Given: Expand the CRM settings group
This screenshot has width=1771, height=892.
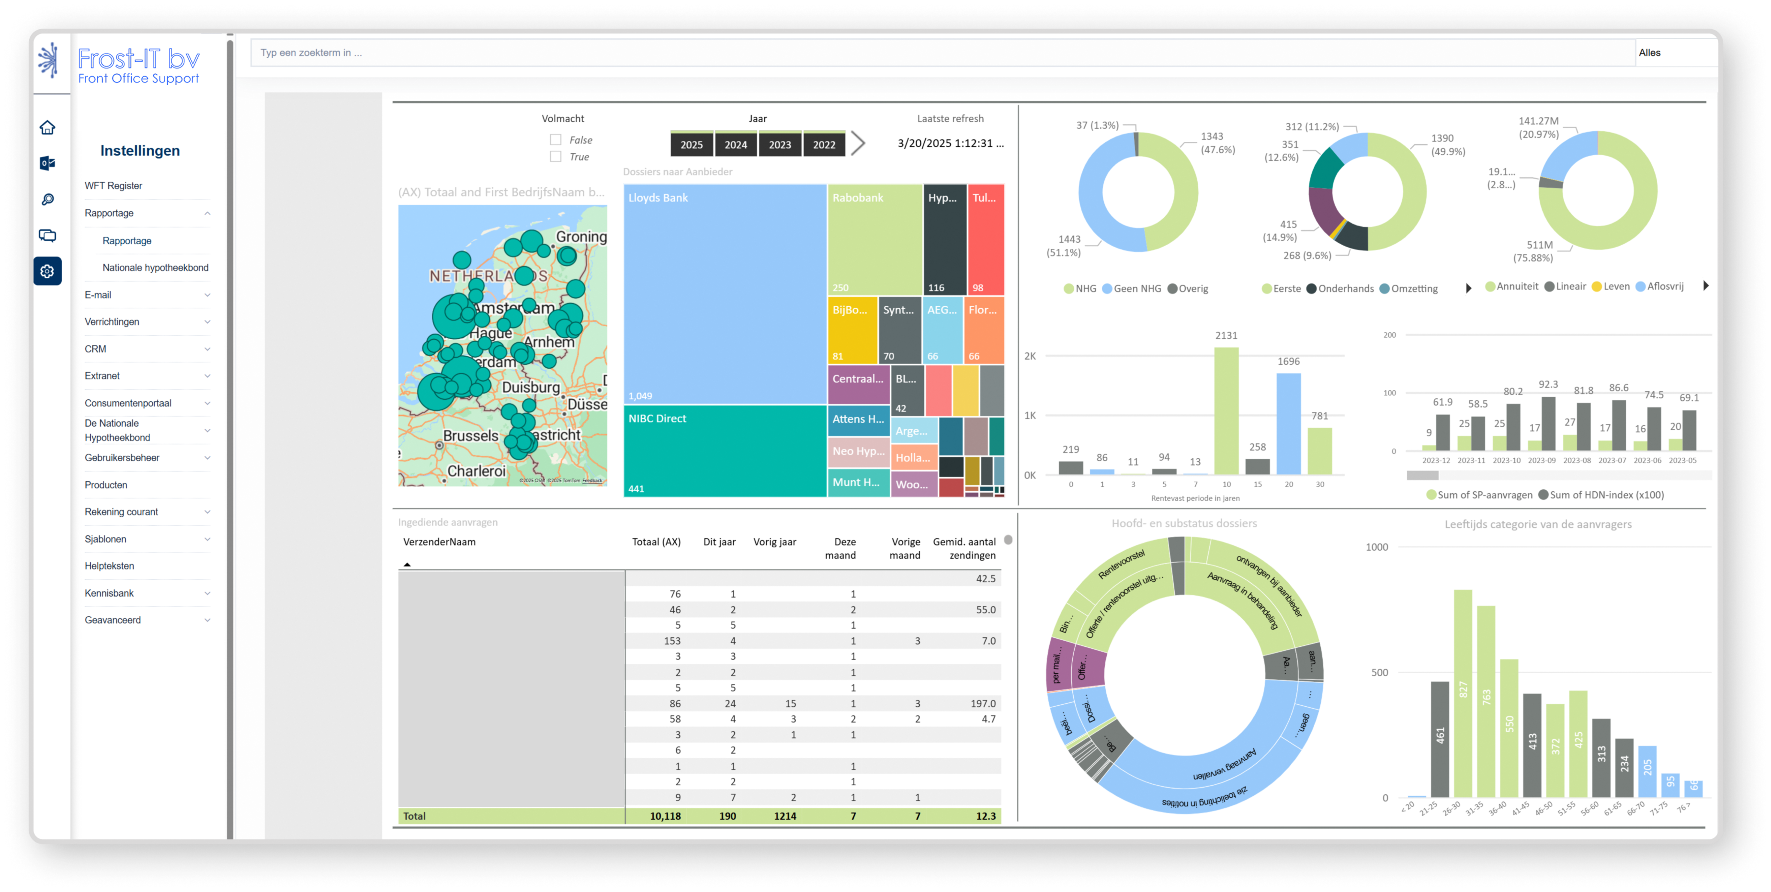Looking at the screenshot, I should (207, 349).
